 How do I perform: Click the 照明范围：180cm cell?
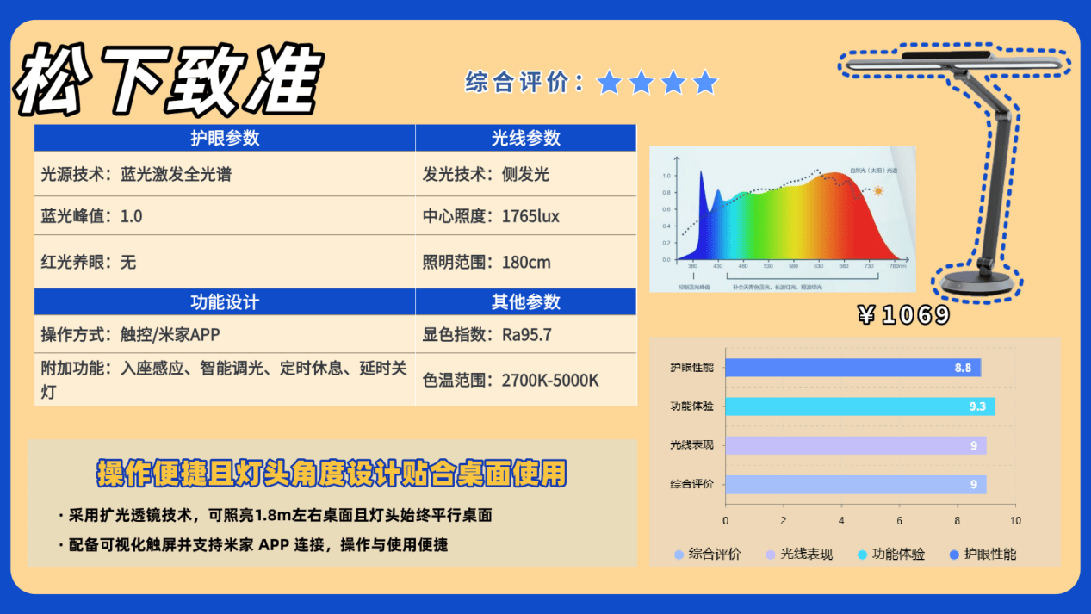tap(525, 262)
